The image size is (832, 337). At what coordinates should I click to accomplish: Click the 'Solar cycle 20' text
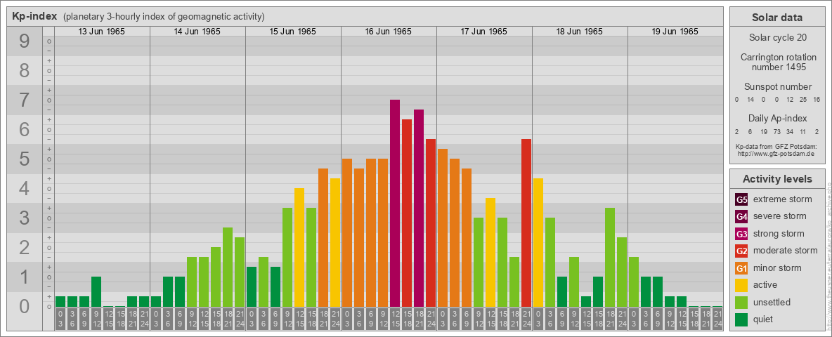coord(777,38)
